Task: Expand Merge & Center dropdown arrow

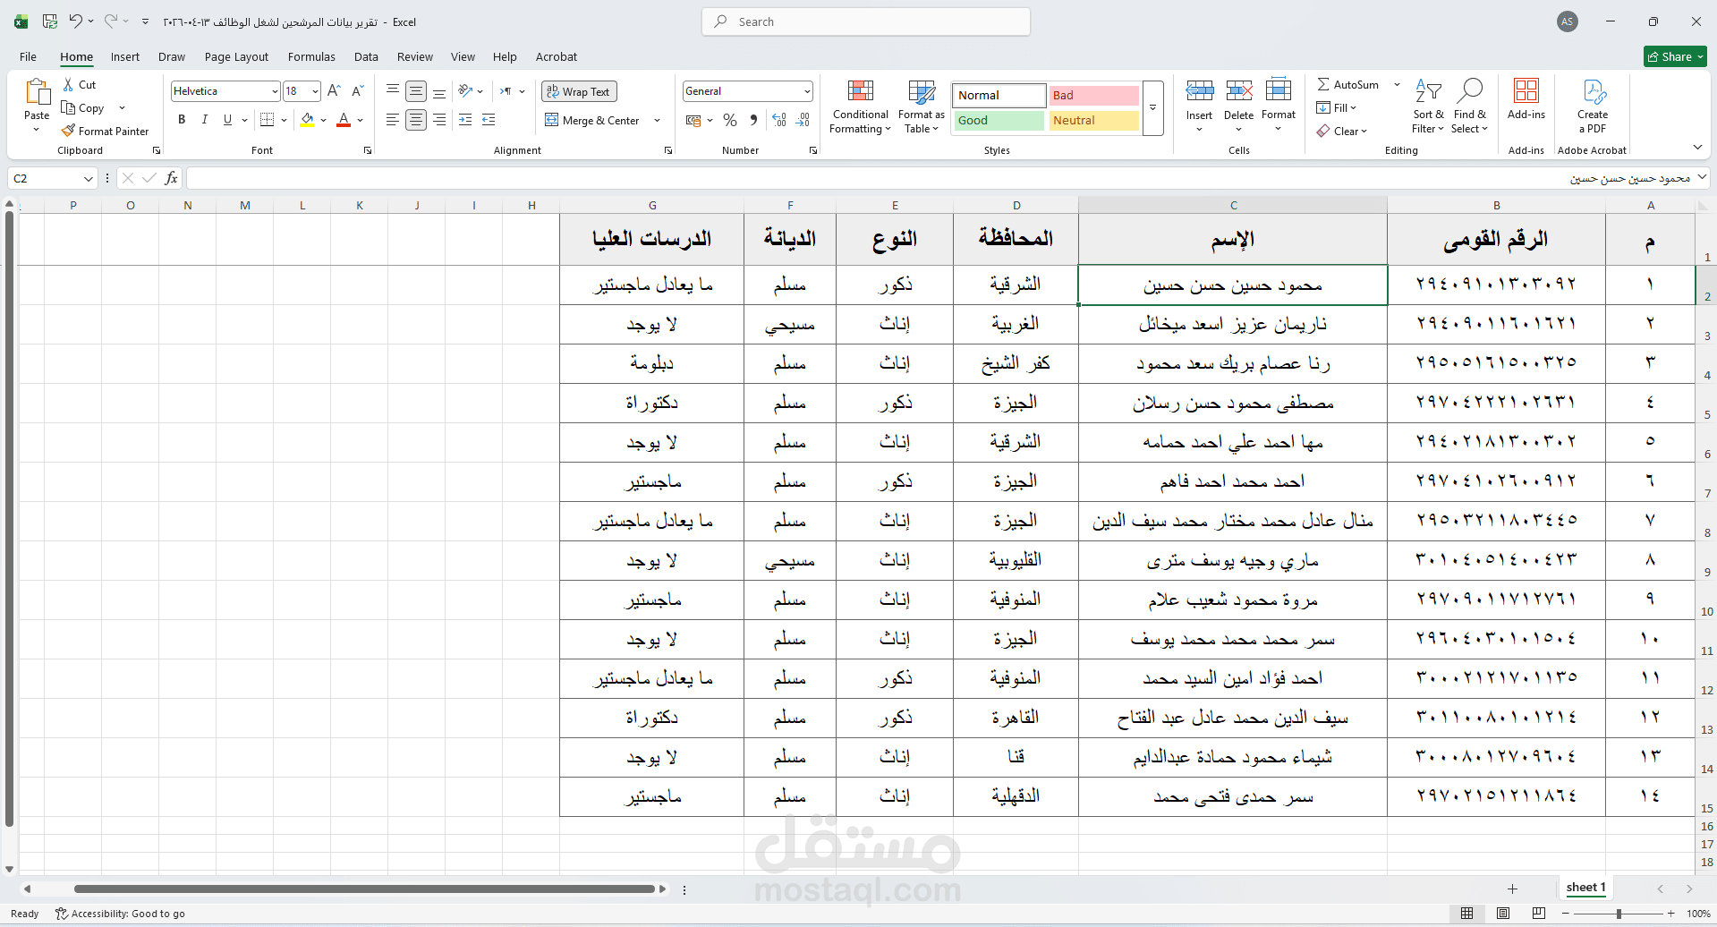Action: click(x=657, y=120)
